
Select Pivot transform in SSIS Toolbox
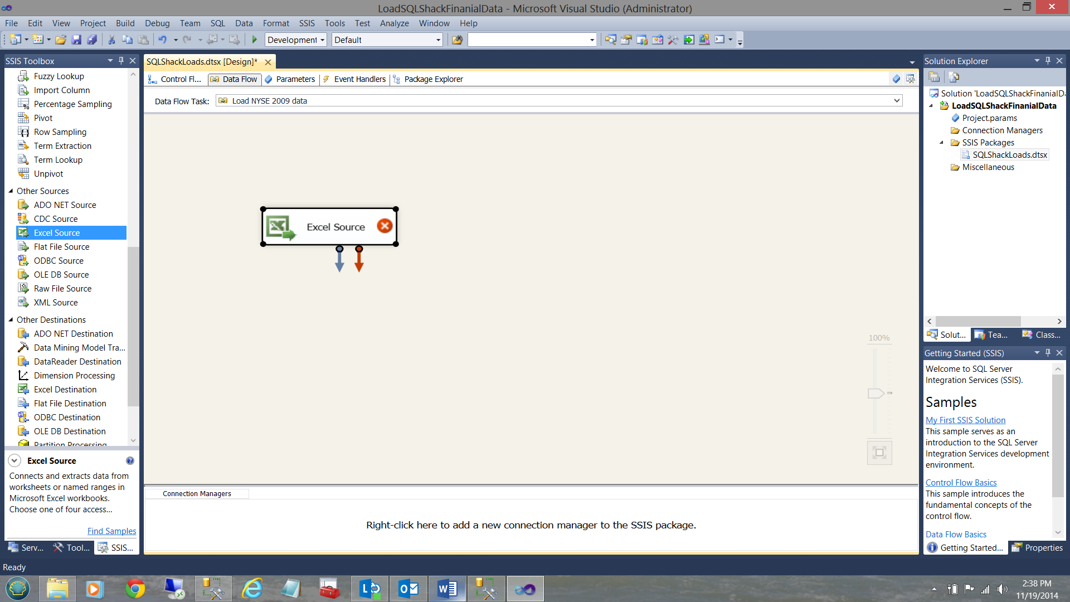coord(43,118)
